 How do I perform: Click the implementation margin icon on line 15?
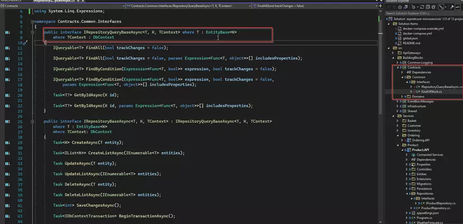(7, 69)
